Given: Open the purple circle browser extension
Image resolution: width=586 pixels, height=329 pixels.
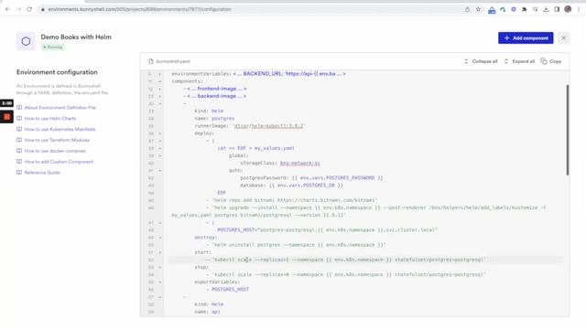Looking at the screenshot, I should 514,9.
